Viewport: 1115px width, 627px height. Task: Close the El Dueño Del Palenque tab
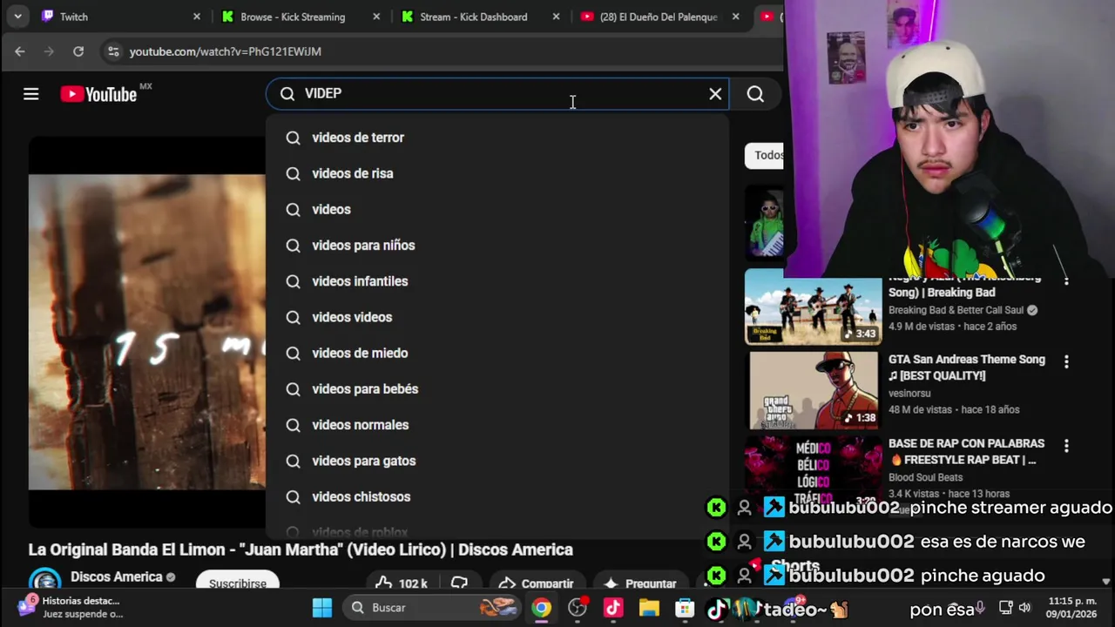(736, 17)
